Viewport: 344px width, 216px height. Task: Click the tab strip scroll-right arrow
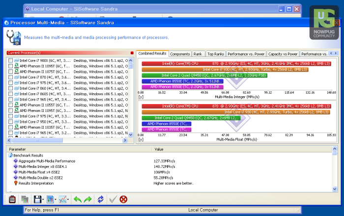click(x=336, y=53)
